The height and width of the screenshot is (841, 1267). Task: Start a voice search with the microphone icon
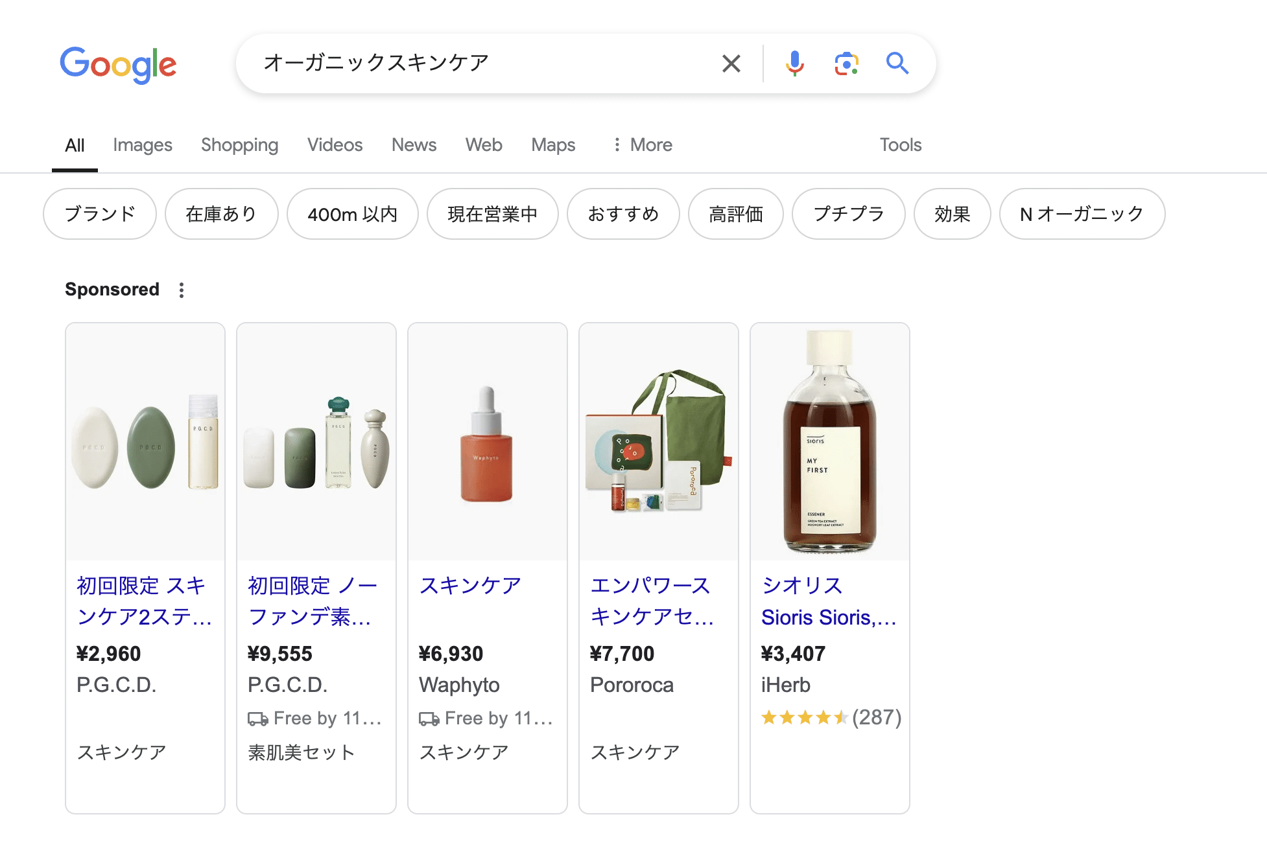click(x=794, y=63)
